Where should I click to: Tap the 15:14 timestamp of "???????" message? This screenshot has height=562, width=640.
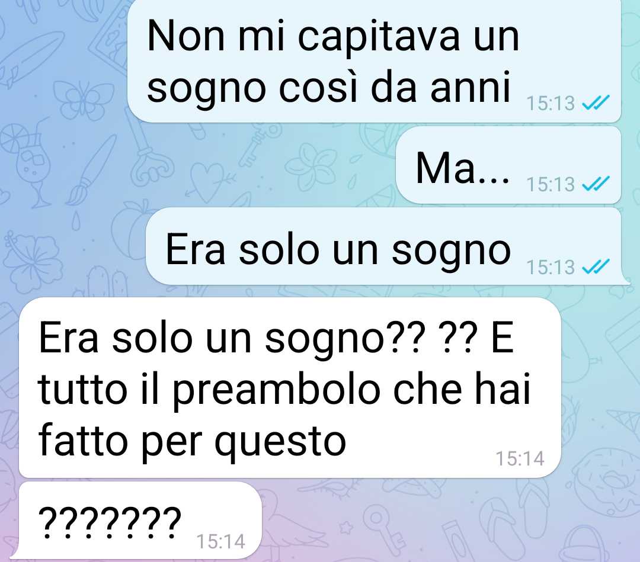[x=221, y=542]
